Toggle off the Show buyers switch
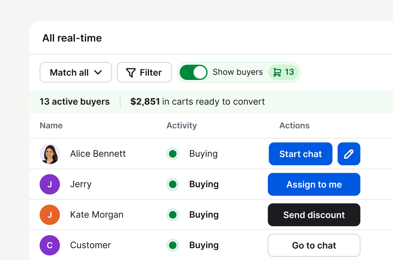The height and width of the screenshot is (260, 393). pos(193,72)
